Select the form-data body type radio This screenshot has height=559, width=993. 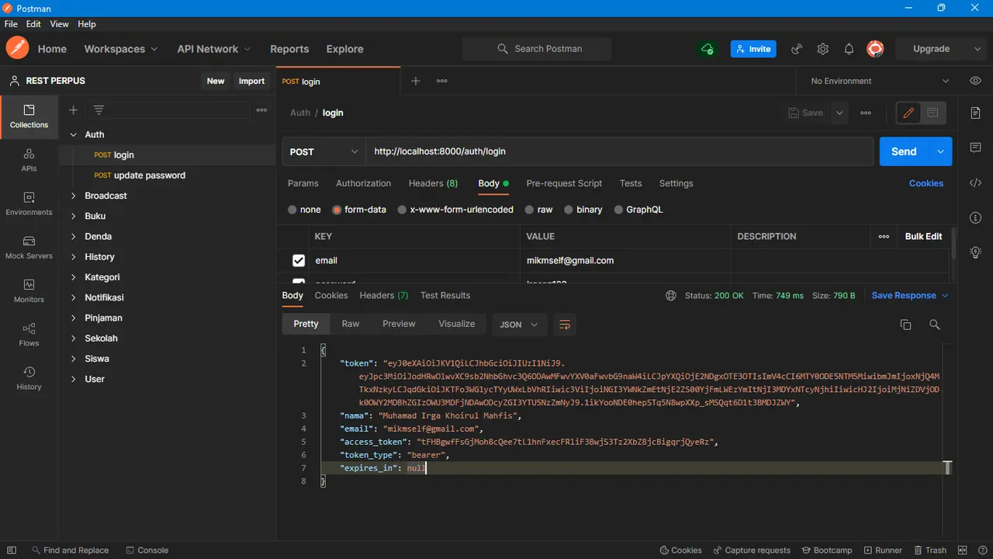(x=337, y=210)
